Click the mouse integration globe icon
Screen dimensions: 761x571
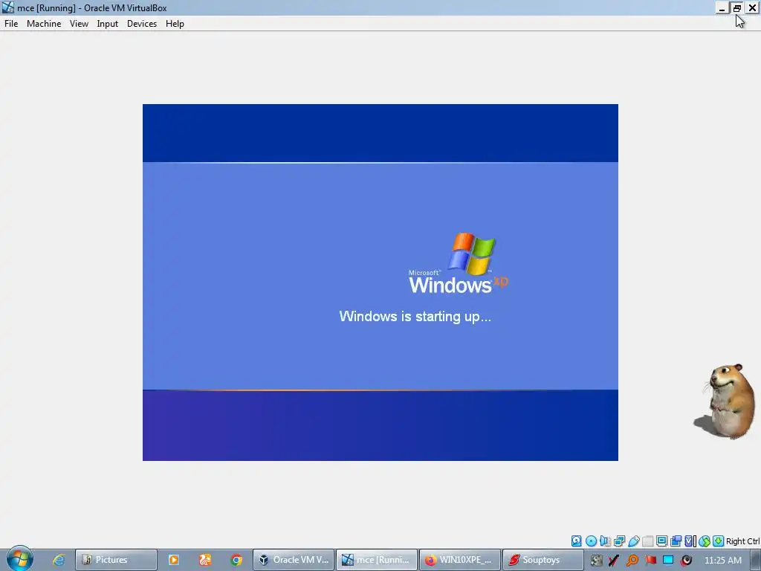tap(705, 541)
